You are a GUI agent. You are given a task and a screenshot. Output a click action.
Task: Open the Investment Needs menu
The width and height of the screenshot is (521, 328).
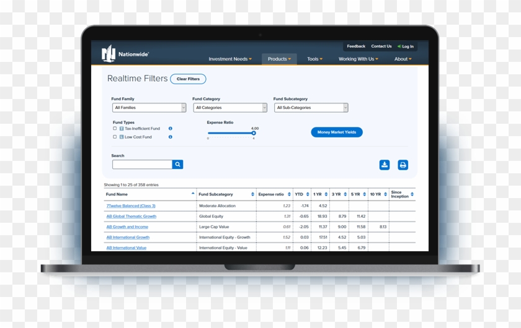point(230,59)
